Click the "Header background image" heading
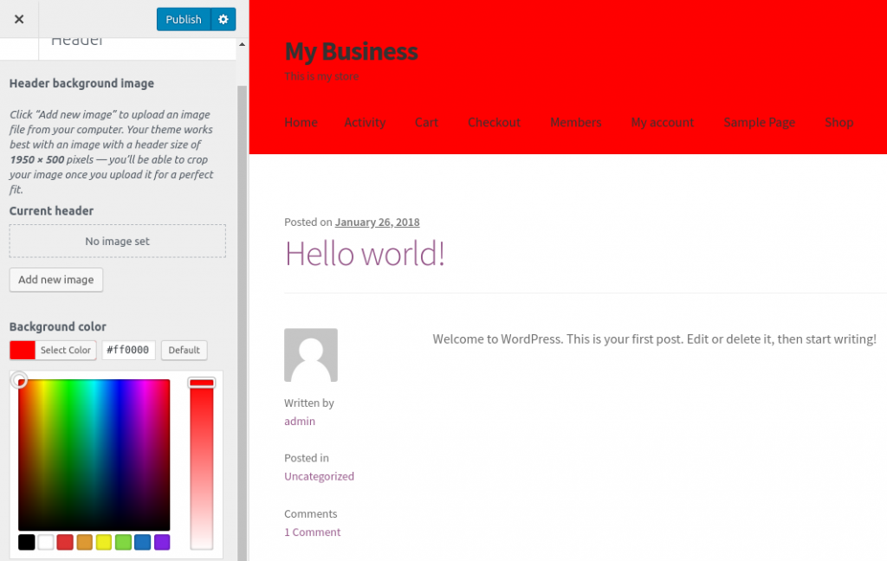Viewport: 887px width, 561px height. pos(81,84)
